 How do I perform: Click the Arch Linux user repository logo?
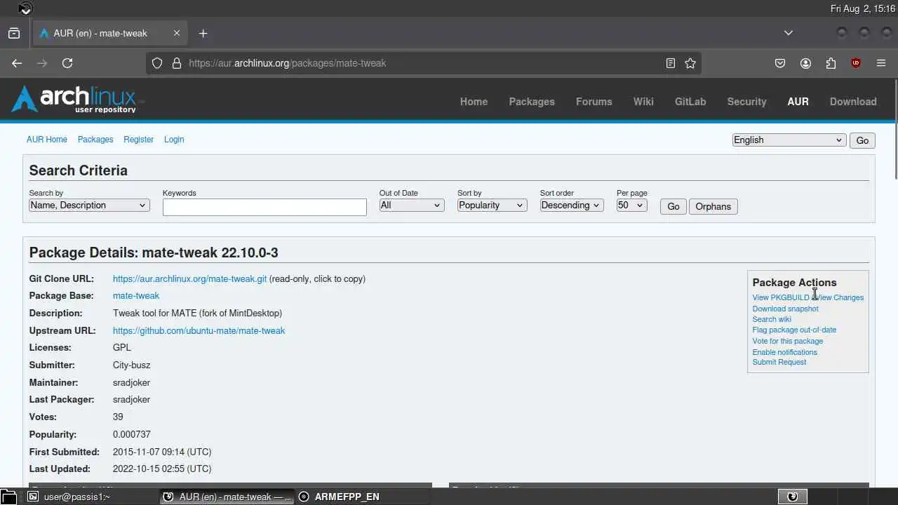[77, 100]
